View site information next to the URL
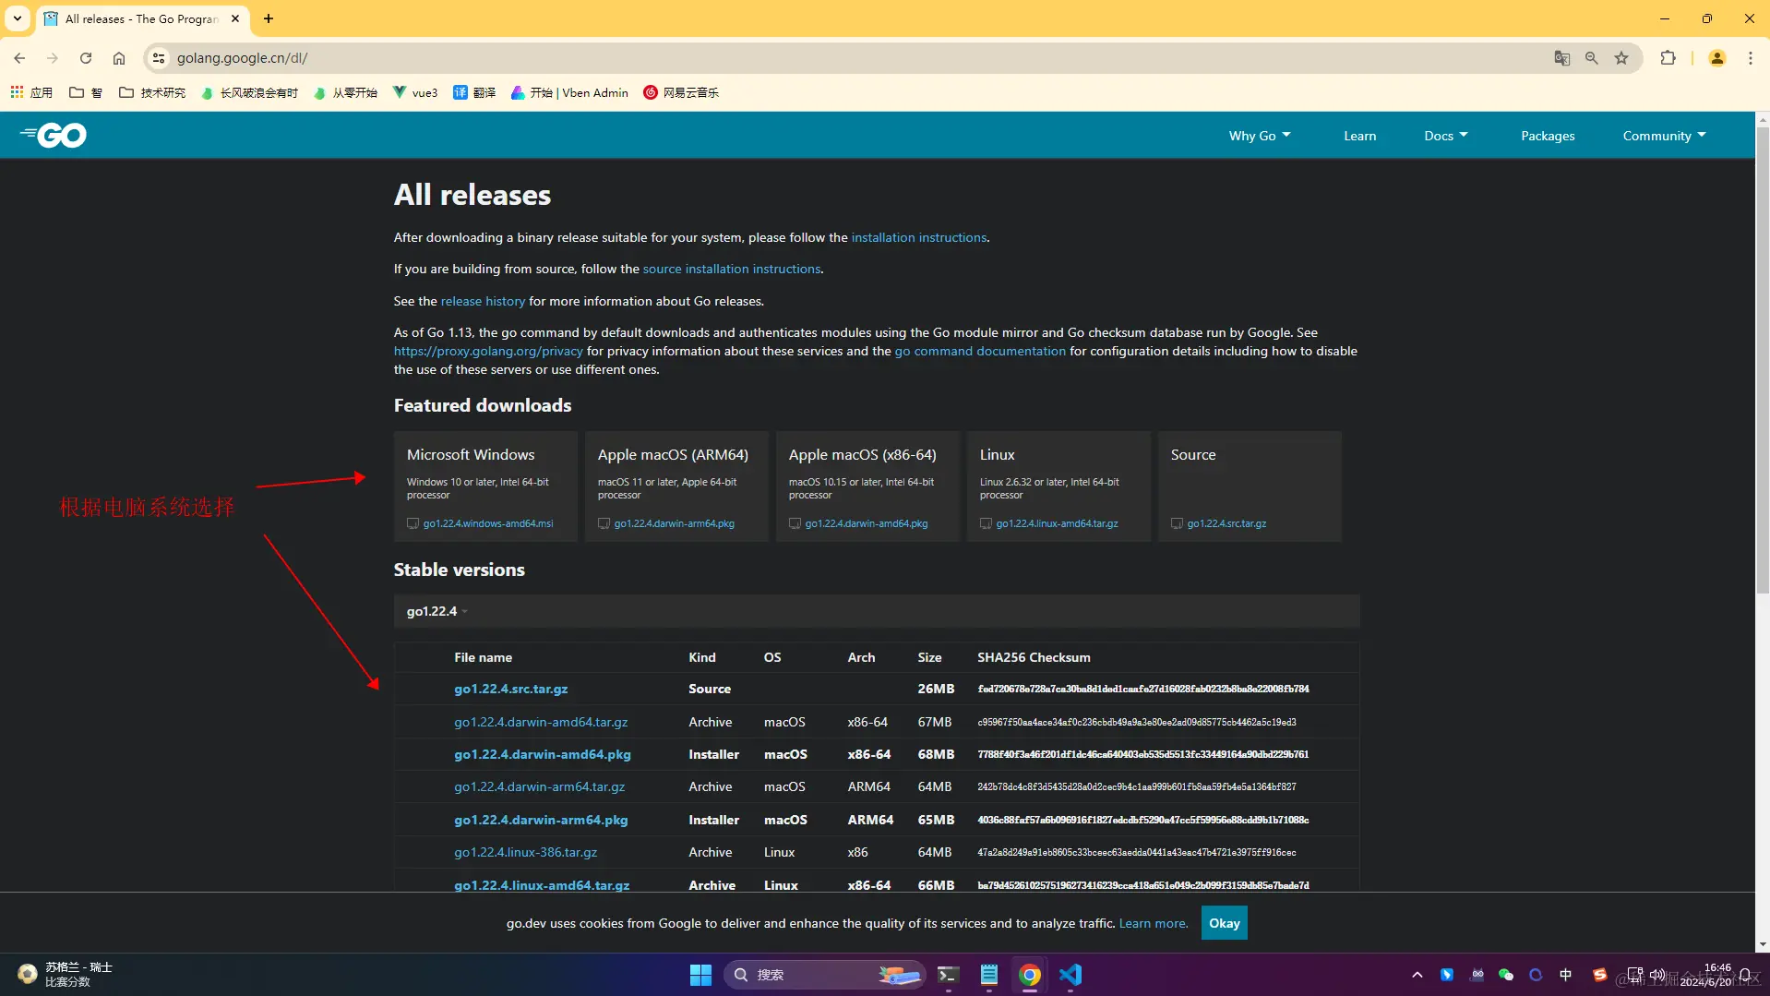Image resolution: width=1770 pixels, height=996 pixels. click(159, 58)
